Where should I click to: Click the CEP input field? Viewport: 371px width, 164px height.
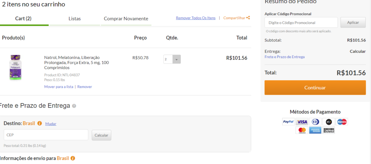pyautogui.click(x=46, y=135)
